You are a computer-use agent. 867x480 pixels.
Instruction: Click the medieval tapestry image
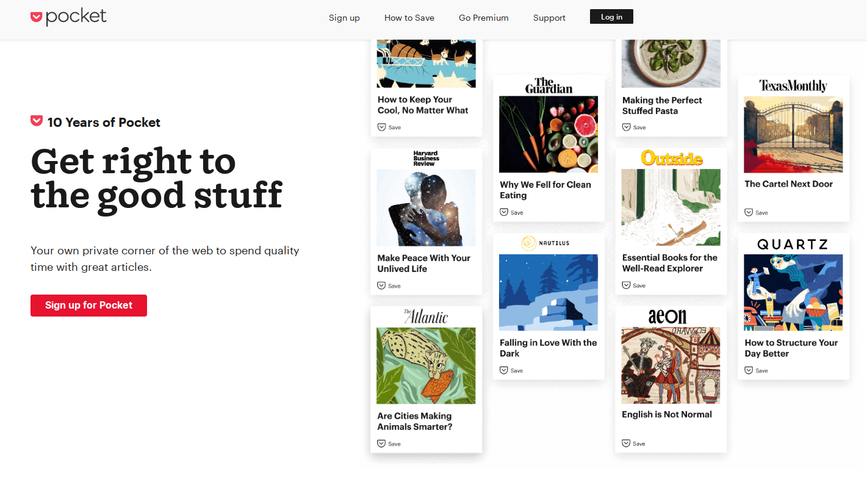[671, 365]
